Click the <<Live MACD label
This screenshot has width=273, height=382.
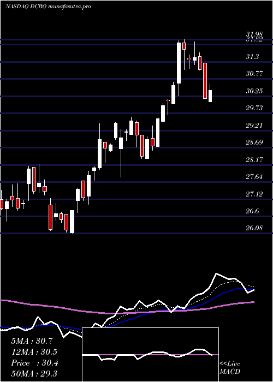pos(230,367)
